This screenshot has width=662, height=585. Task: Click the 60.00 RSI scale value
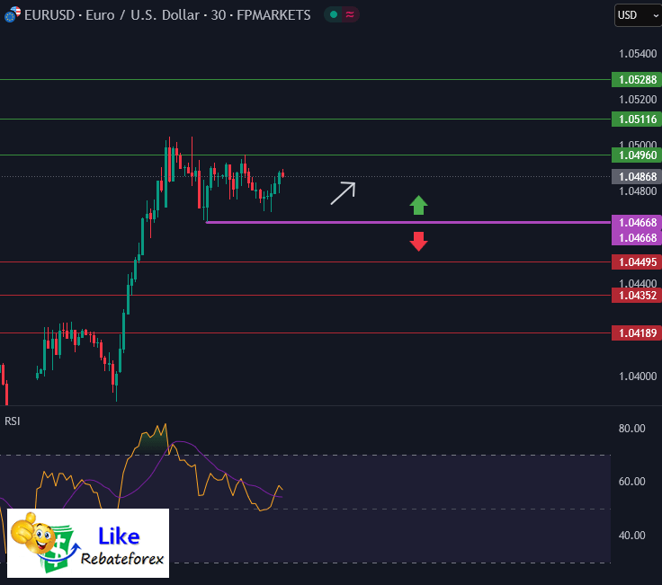tap(631, 482)
